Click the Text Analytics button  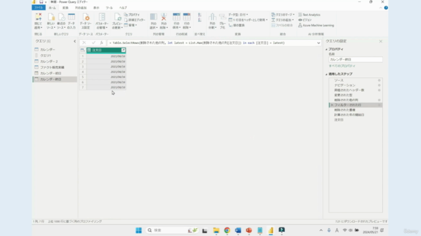tap(309, 14)
